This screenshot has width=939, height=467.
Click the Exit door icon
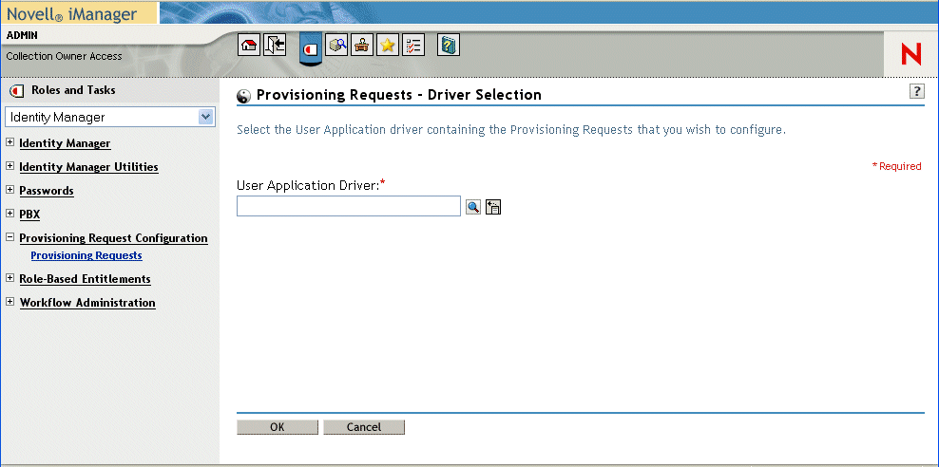tap(276, 45)
